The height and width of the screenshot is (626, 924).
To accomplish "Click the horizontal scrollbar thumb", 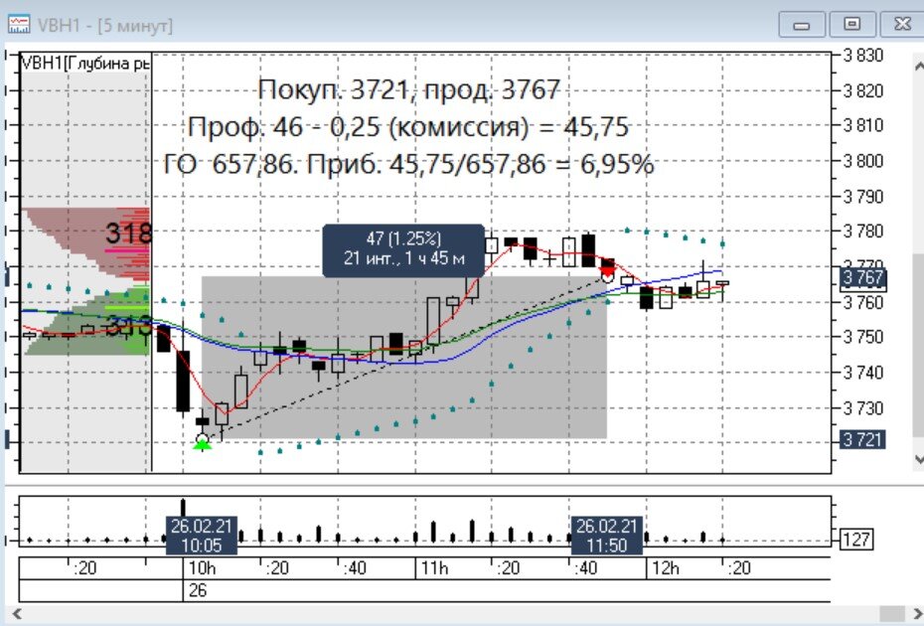I will click(x=892, y=614).
